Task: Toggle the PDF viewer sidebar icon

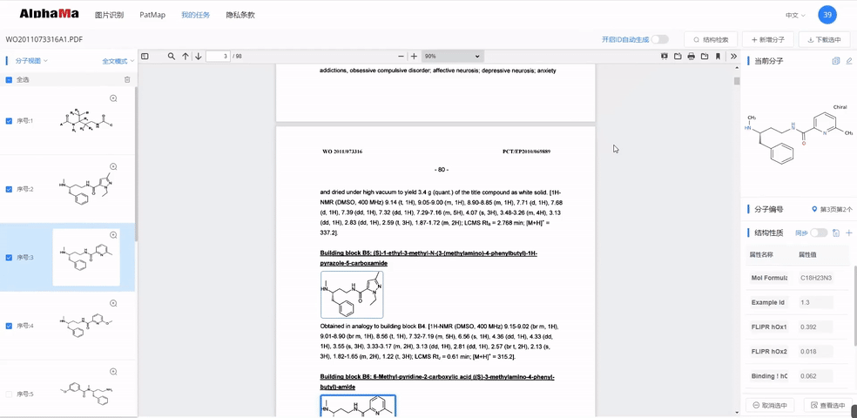Action: [145, 57]
